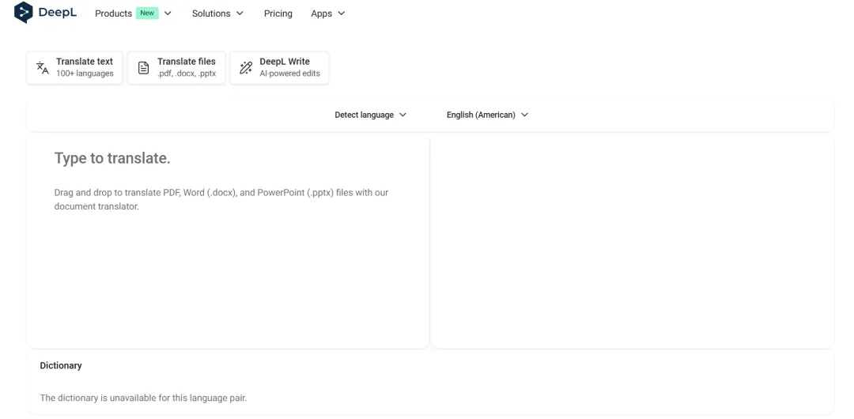Click the AI-powered edits subtitle

289,74
